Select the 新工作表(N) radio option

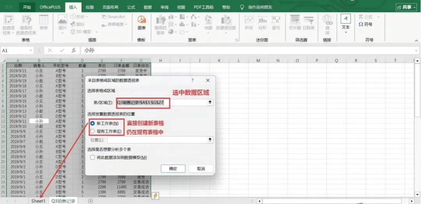(93, 123)
